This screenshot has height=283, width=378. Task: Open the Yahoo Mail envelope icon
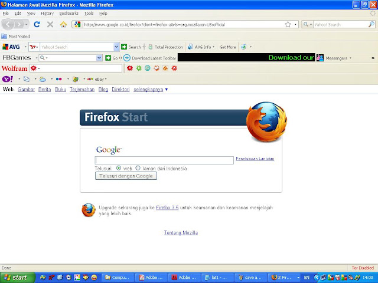[26, 79]
